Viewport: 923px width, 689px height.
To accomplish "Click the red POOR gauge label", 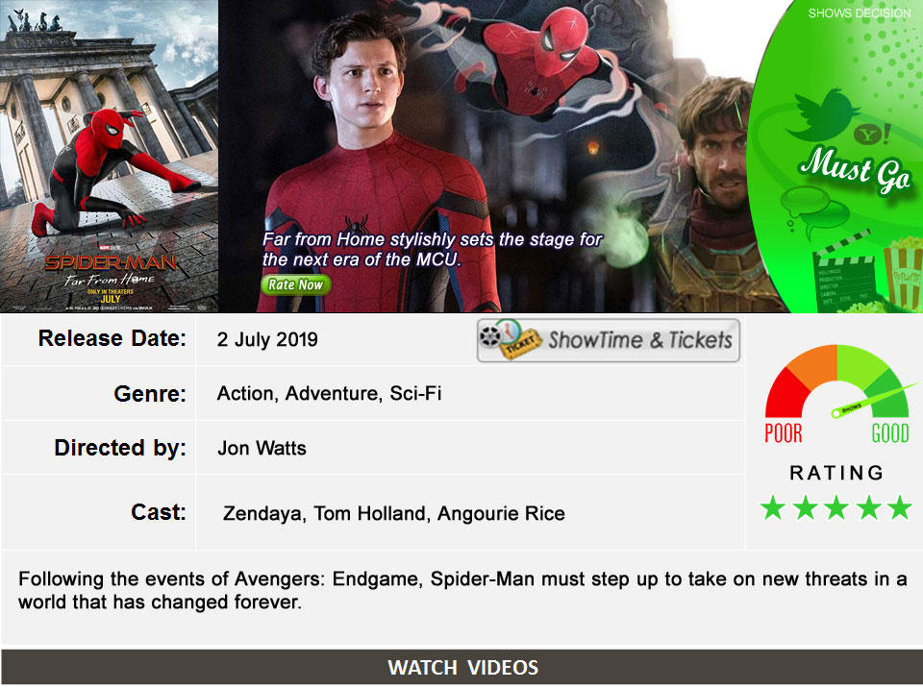I will (x=783, y=433).
